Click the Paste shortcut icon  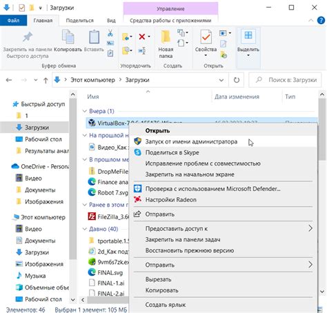[x=110, y=53]
